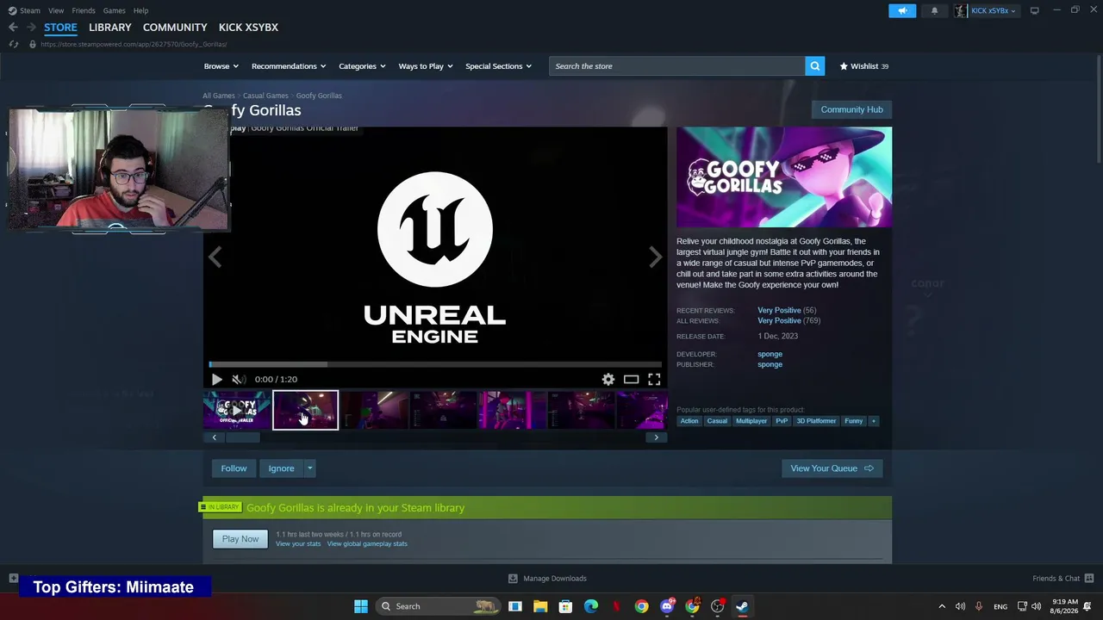Switch to the LIBRARY tab
The height and width of the screenshot is (620, 1103).
[x=110, y=28]
